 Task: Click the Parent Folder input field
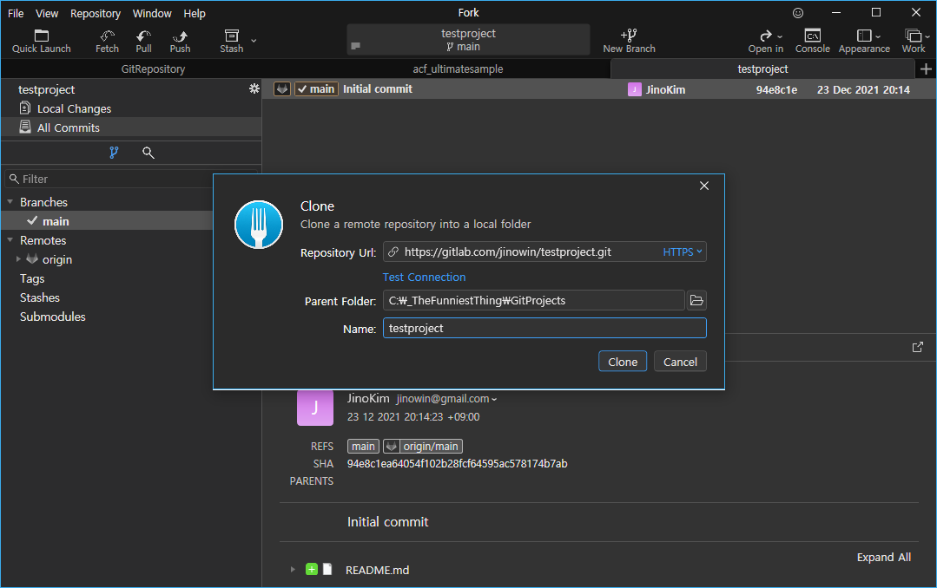point(534,300)
